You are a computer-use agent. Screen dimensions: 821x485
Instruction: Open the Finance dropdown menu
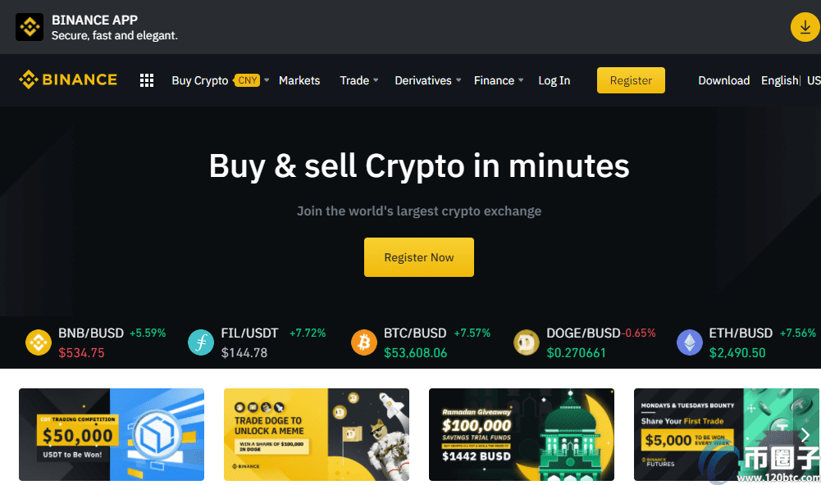pos(499,80)
